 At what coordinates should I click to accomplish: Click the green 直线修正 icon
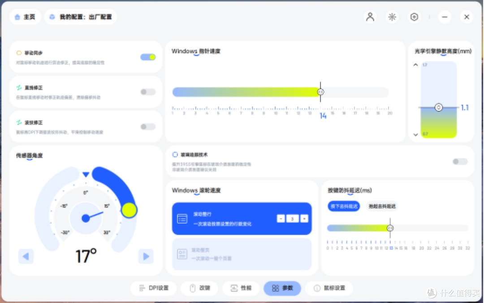click(x=19, y=88)
